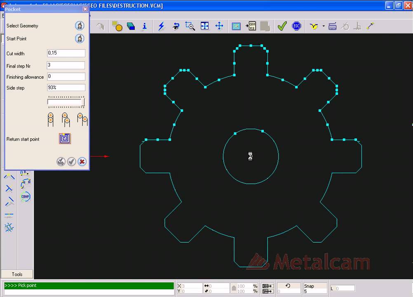Edit the Final step Nr field
413x297 pixels.
coord(66,65)
